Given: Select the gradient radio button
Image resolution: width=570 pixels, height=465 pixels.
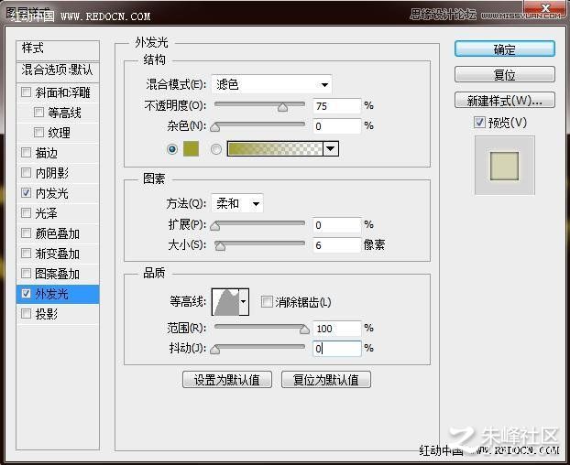Looking at the screenshot, I should [216, 149].
